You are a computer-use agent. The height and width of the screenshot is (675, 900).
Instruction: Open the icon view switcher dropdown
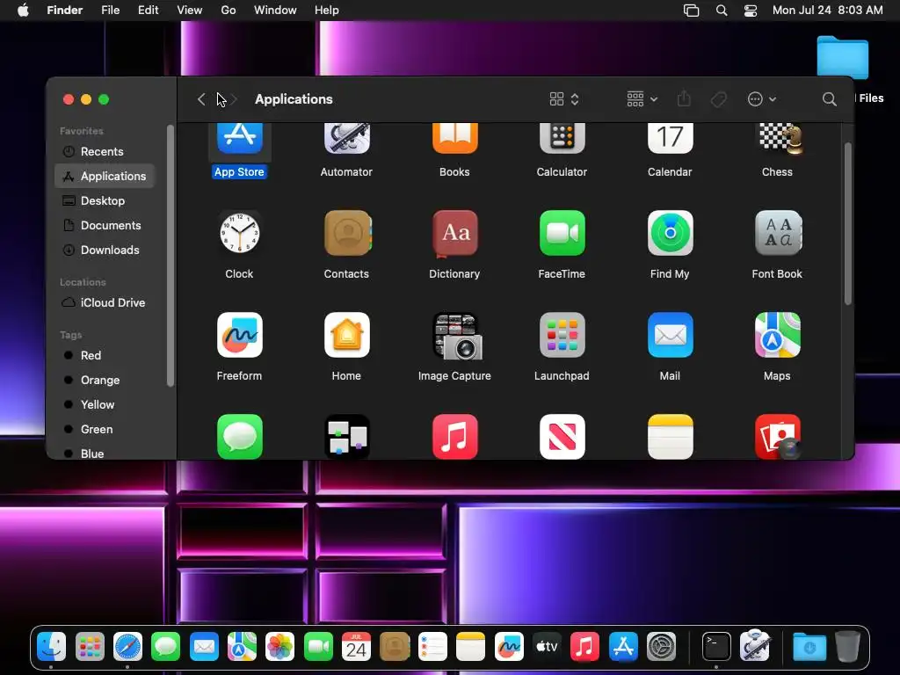pyautogui.click(x=564, y=99)
